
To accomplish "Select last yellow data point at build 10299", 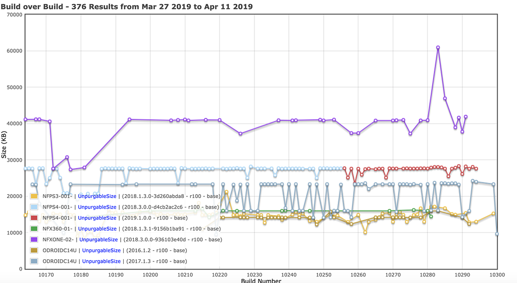I will click(x=493, y=214).
